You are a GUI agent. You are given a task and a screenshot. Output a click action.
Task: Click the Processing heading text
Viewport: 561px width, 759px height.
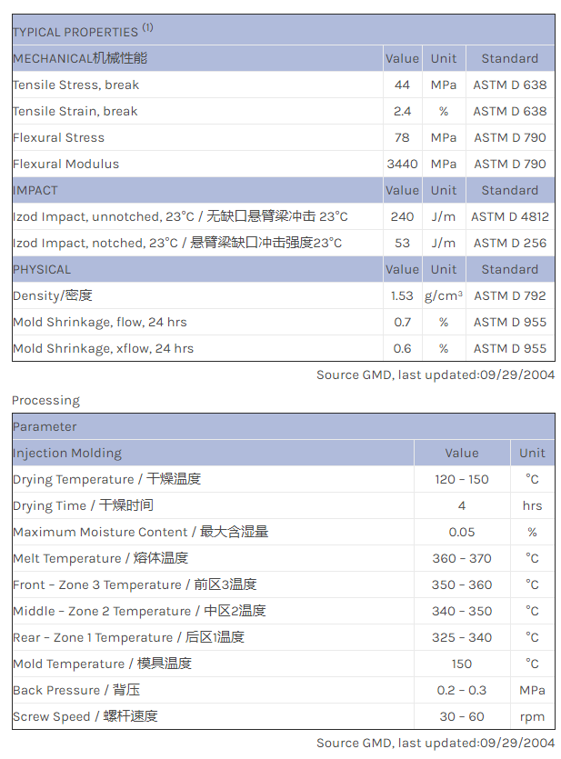point(45,400)
